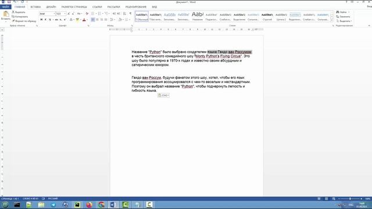The width and height of the screenshot is (372, 209).
Task: Click the Undo icon in Quick Access
Action: pyautogui.click(x=15, y=2)
